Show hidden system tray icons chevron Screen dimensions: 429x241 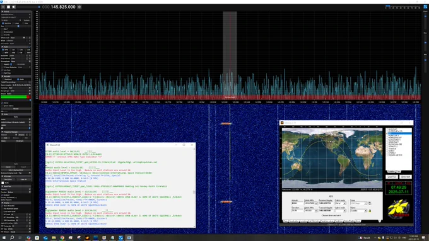375,238
